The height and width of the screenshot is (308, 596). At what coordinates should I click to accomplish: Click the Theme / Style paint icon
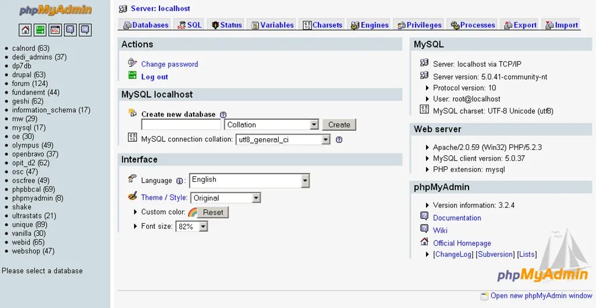132,196
